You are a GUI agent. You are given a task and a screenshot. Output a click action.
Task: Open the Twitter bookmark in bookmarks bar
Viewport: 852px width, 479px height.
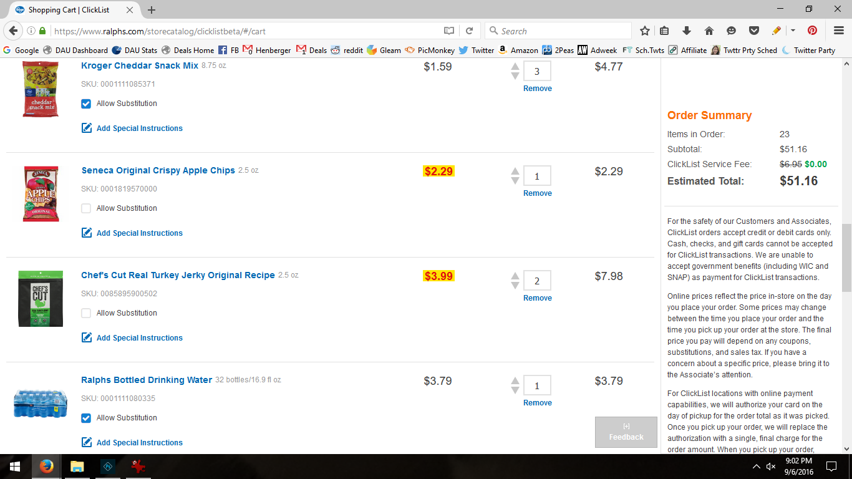click(477, 50)
